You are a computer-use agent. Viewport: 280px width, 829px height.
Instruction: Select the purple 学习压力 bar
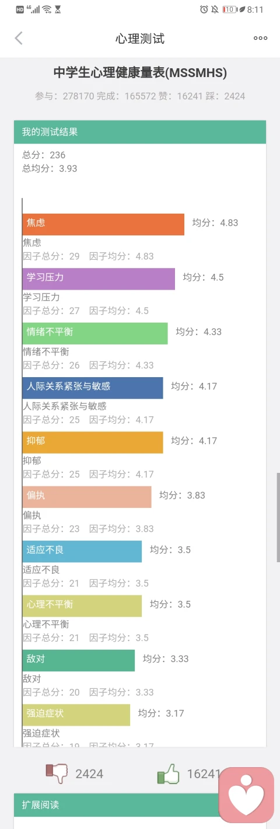tap(99, 279)
